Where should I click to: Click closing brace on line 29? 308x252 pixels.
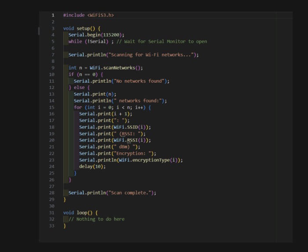(65, 200)
